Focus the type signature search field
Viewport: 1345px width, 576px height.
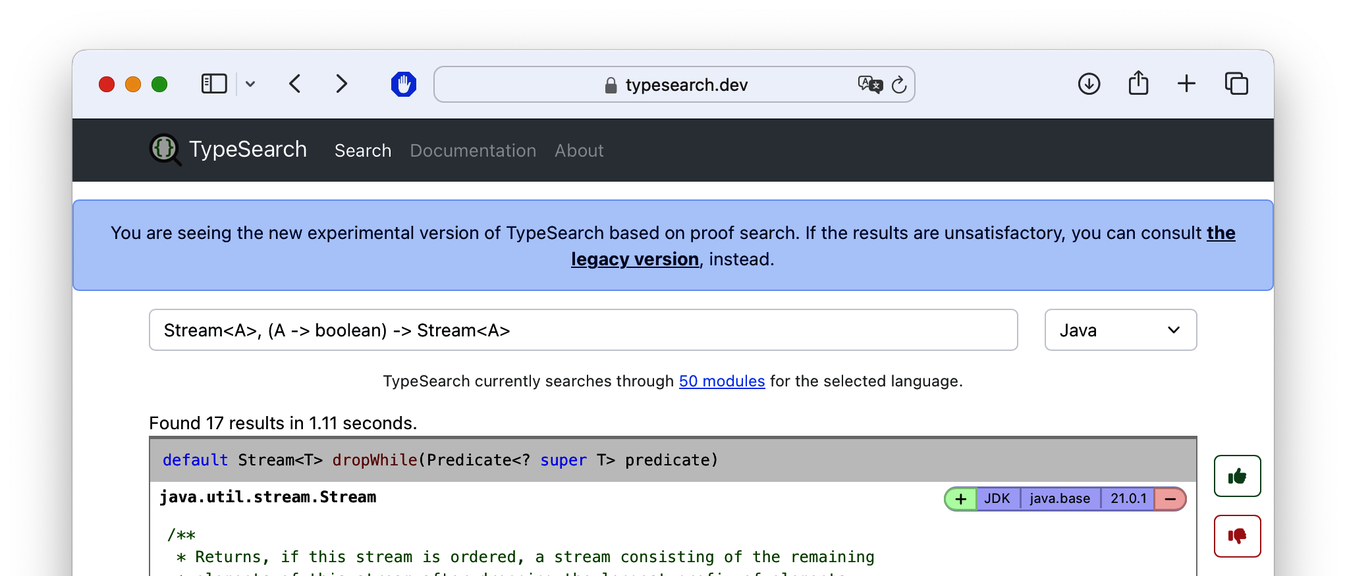pyautogui.click(x=583, y=330)
